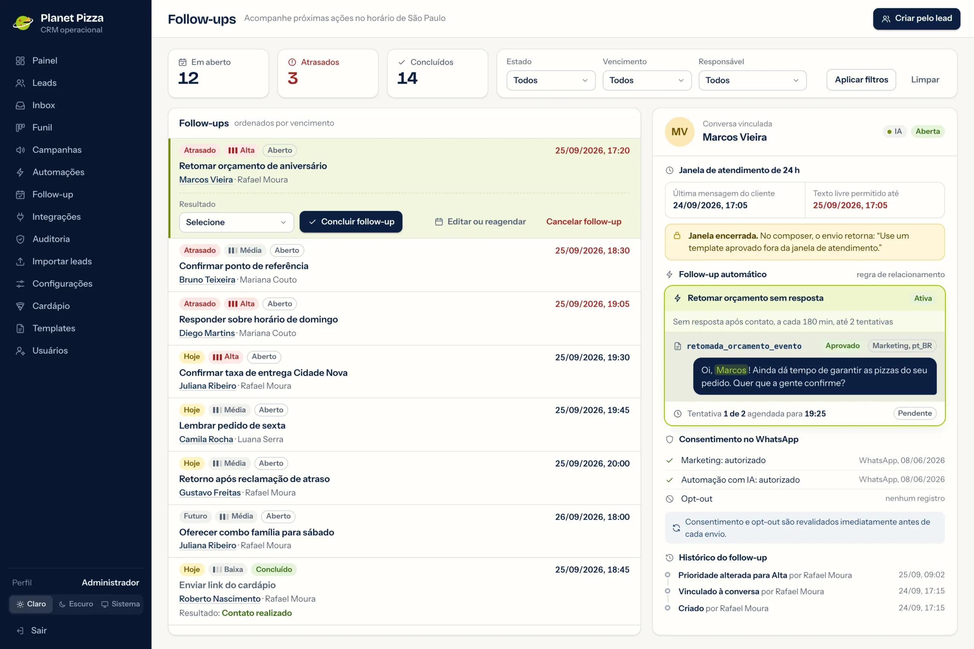This screenshot has width=974, height=649.
Task: Open the Funil kanban icon
Action: [20, 127]
